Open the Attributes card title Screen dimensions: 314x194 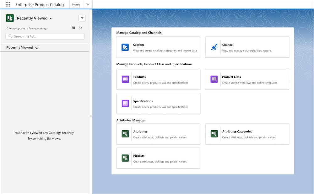(140, 131)
